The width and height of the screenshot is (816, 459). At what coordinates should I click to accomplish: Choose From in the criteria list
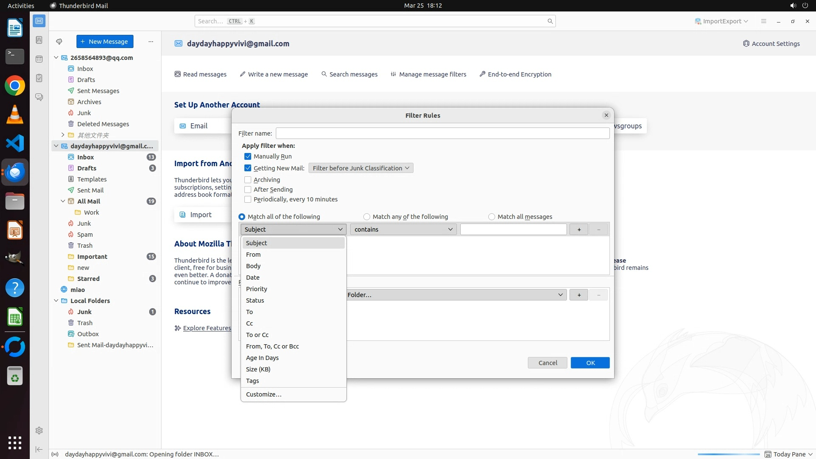coord(253,255)
